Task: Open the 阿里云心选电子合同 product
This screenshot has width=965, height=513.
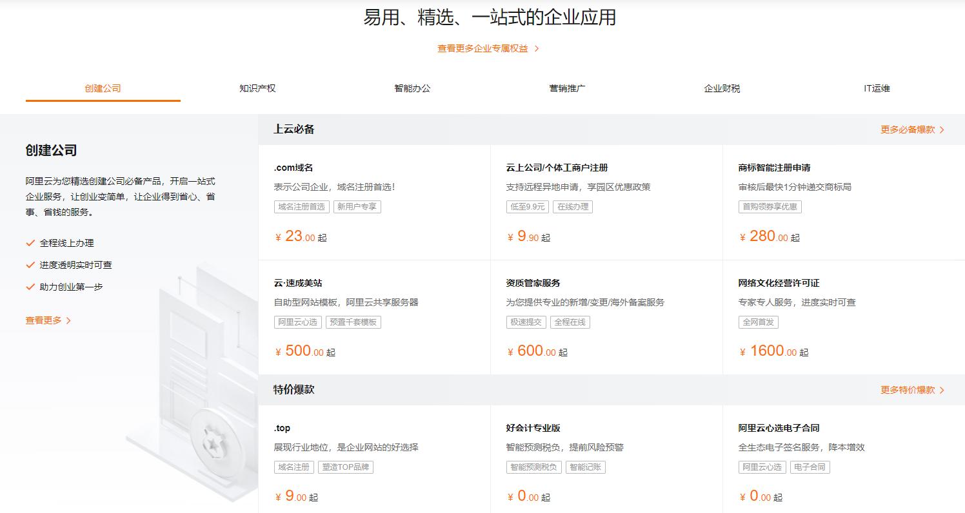Action: (844, 459)
